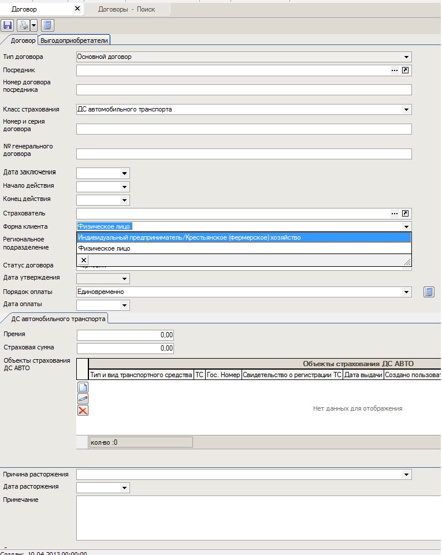The image size is (442, 555).
Task: Click the edit pencil icon beside objects table
Action: click(83, 398)
